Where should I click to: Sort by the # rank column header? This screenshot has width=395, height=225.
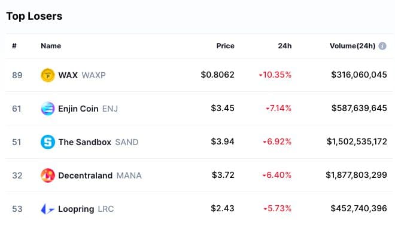pyautogui.click(x=14, y=46)
